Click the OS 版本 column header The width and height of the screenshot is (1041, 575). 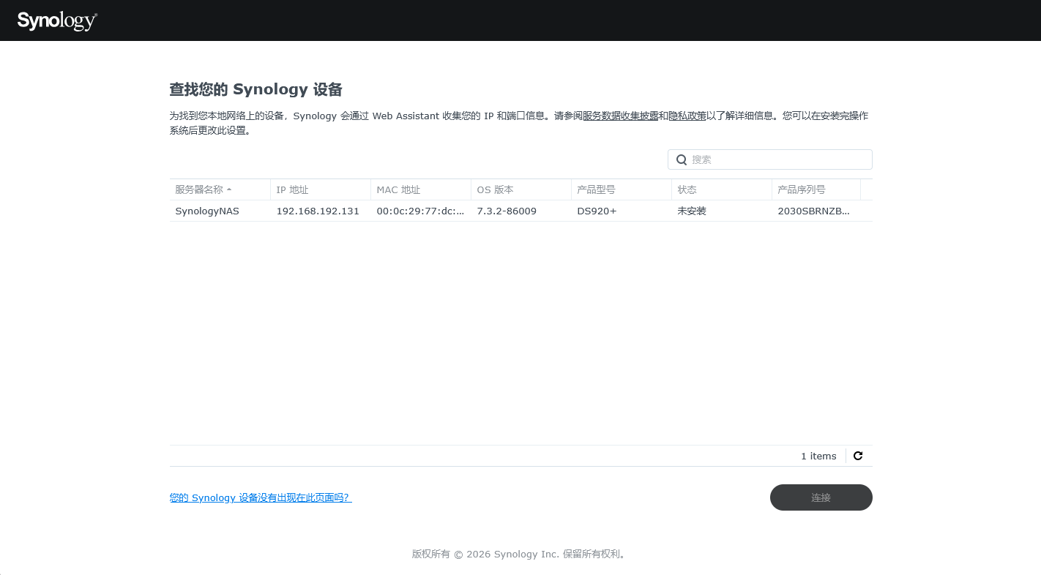pyautogui.click(x=521, y=189)
